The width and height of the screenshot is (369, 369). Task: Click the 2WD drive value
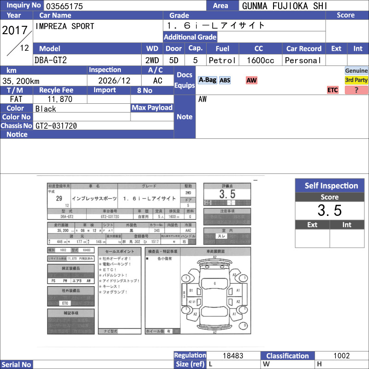(x=152, y=60)
